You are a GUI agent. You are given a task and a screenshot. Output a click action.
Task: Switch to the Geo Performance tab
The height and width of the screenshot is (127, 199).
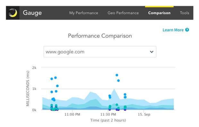123,13
